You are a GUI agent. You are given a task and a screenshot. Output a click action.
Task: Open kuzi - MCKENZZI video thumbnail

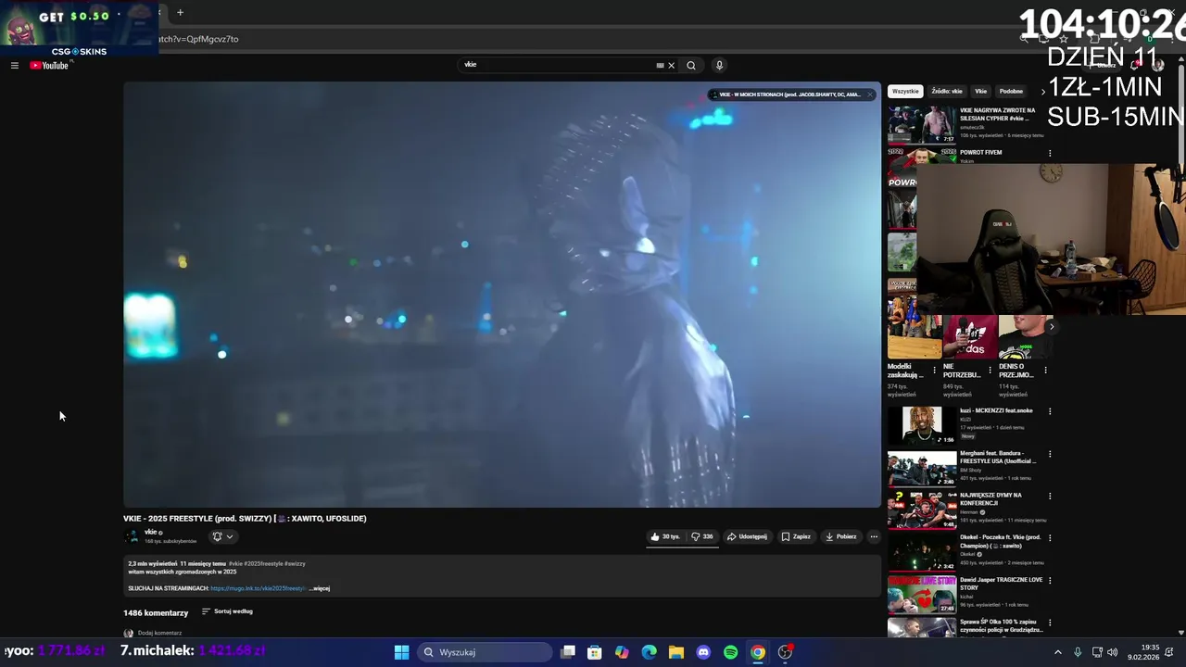(x=922, y=425)
